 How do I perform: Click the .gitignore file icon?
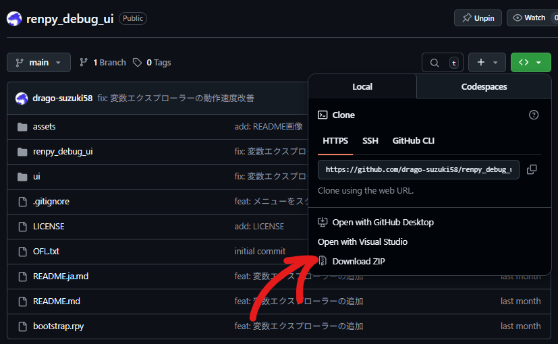pyautogui.click(x=22, y=202)
